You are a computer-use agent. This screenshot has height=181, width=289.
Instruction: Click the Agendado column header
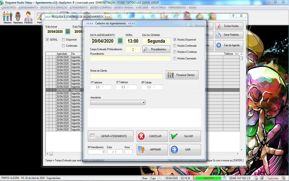(62, 54)
